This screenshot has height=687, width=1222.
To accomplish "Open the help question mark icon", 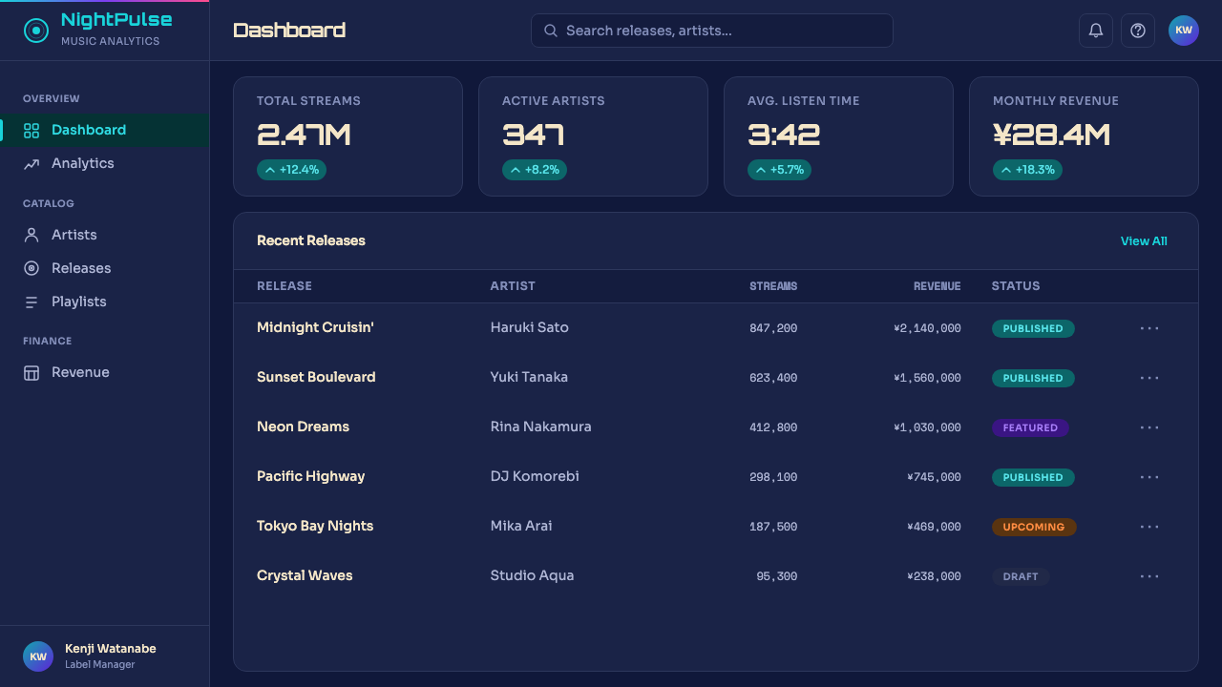I will tap(1138, 31).
